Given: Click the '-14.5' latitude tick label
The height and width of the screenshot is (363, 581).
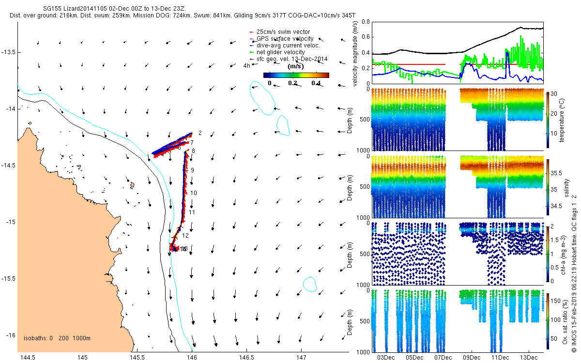Looking at the screenshot, I should 8,165.
